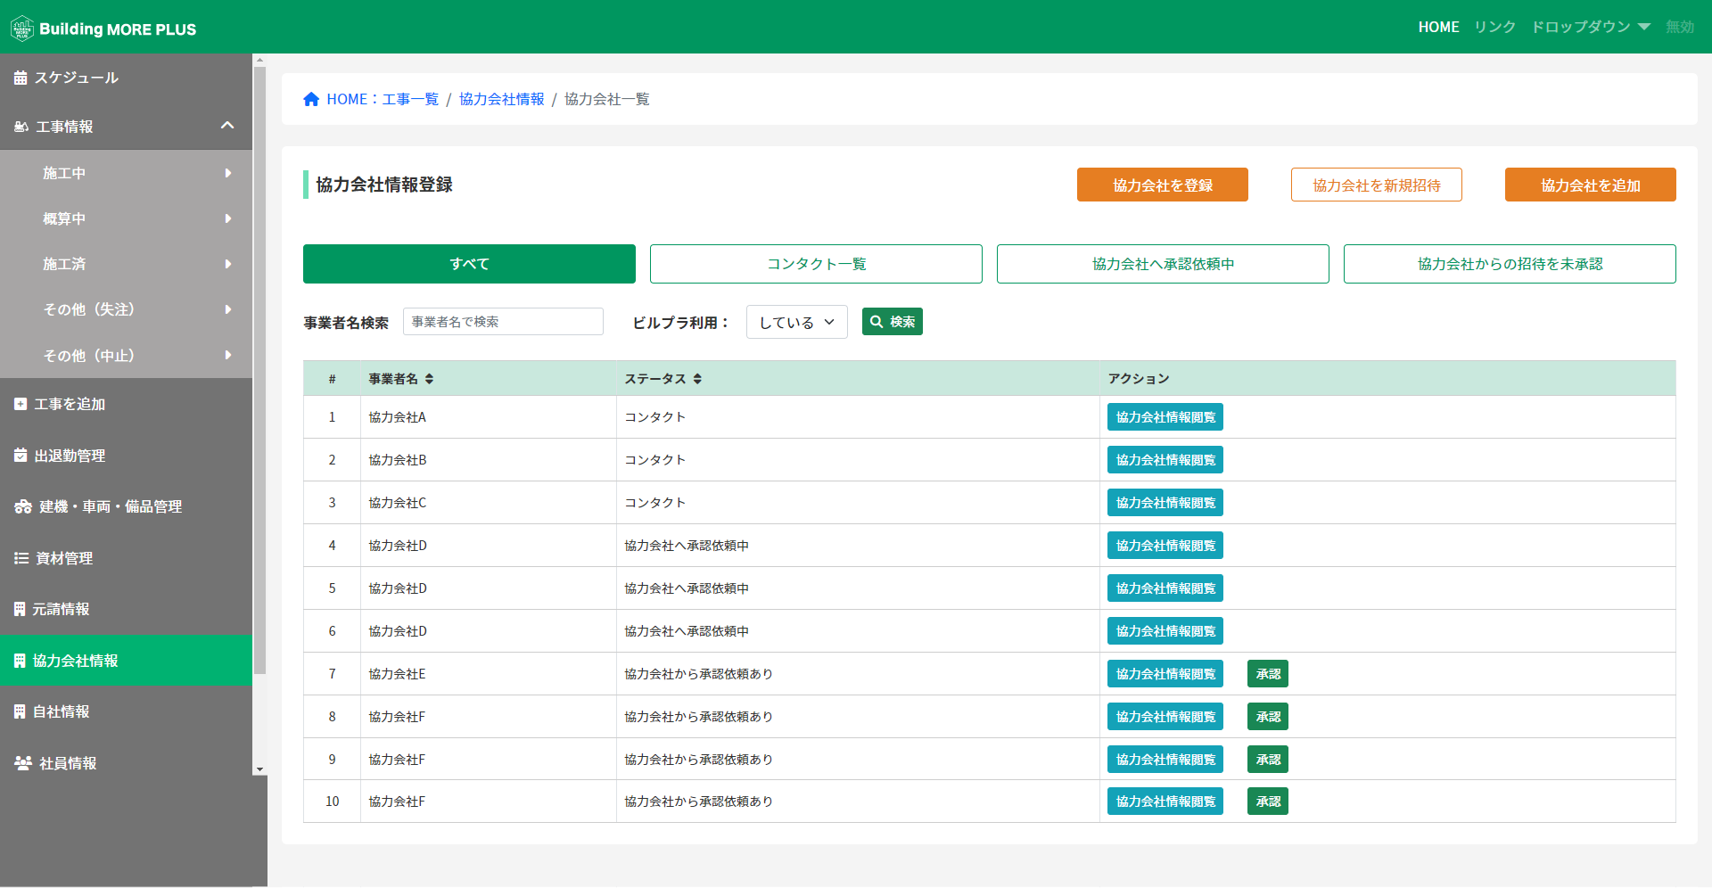Select the highlighted 協力会社情報 sidebar icon
The image size is (1712, 888).
[x=21, y=661]
